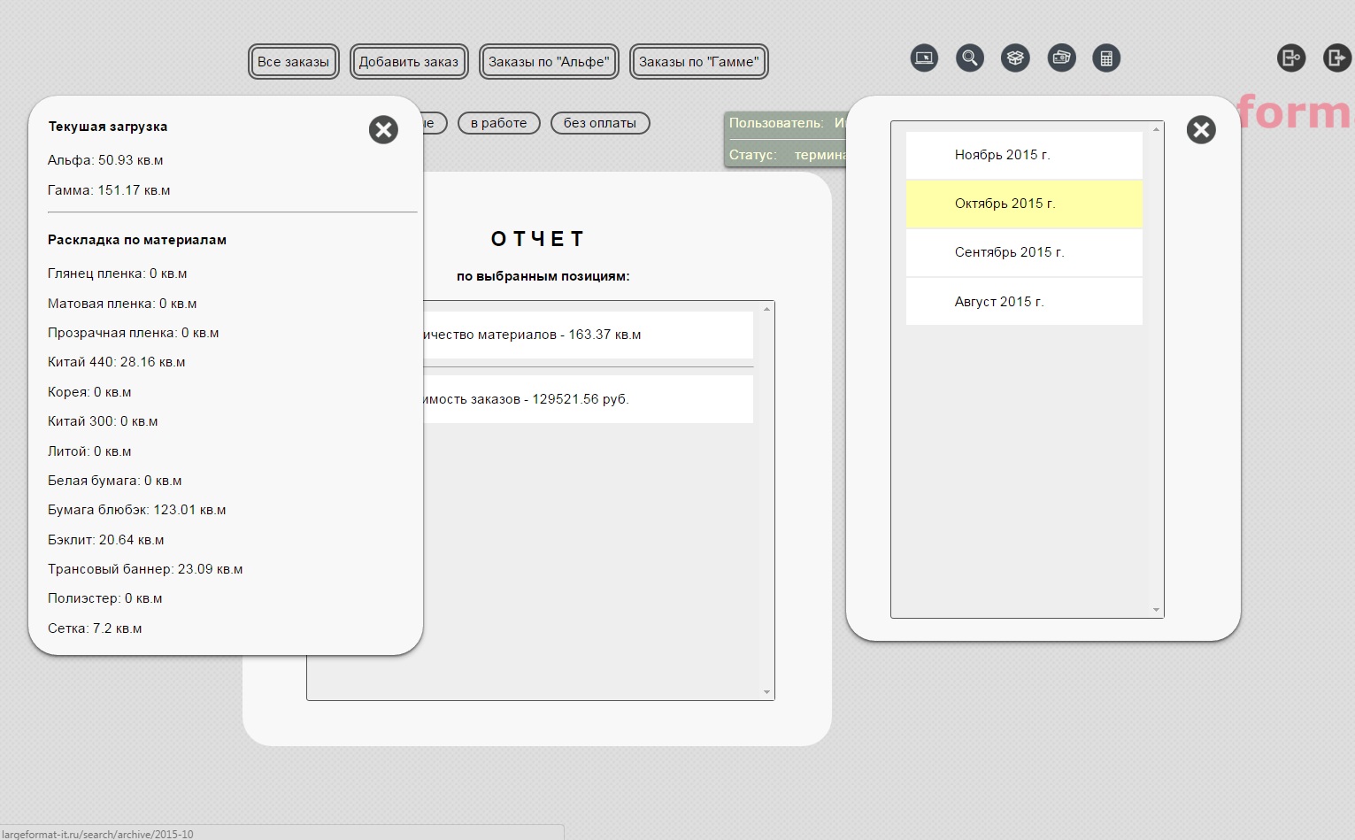This screenshot has height=840, width=1355.
Task: Click the status bar URL "largeformat-it.ru/search/archive/2015-10"
Action: pyautogui.click(x=97, y=834)
